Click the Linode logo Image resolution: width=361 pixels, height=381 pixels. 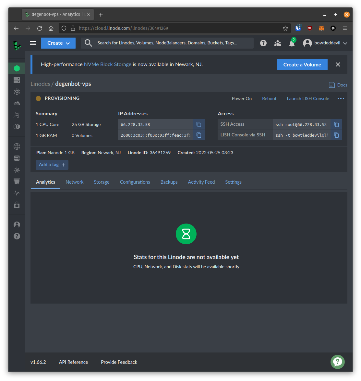pos(17,45)
